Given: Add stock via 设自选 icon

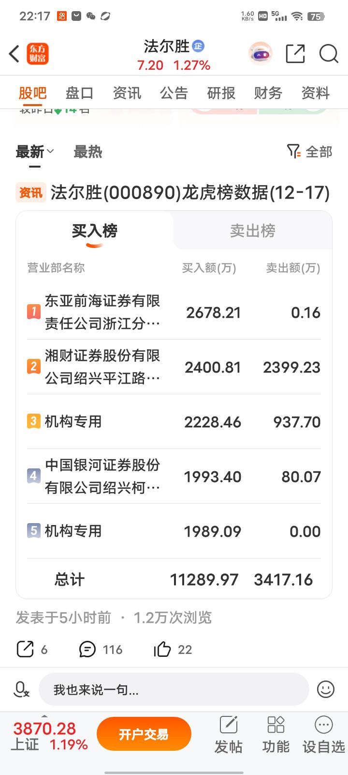Looking at the screenshot, I should (323, 734).
